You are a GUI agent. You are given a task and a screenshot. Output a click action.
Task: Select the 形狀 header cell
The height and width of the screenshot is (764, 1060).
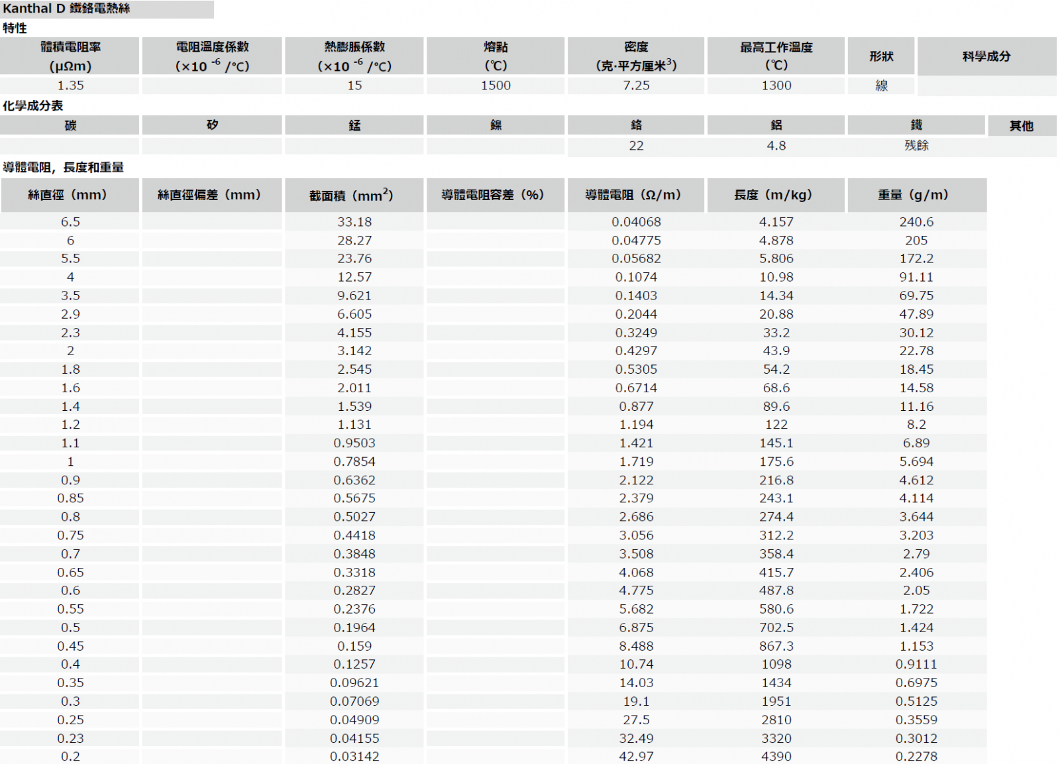pos(881,56)
